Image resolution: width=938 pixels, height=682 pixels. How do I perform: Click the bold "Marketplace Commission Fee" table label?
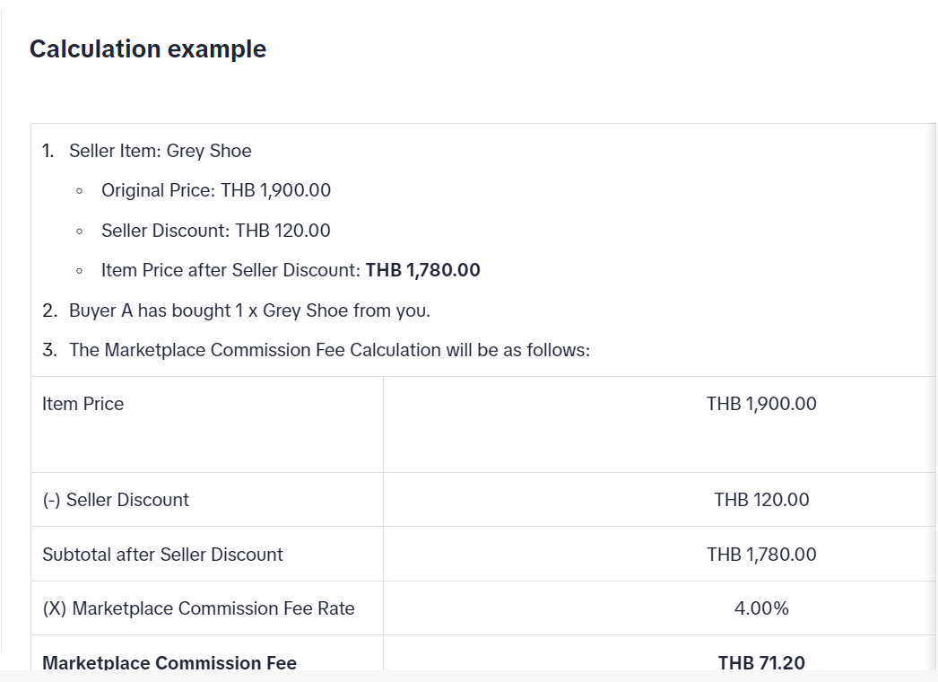(169, 662)
